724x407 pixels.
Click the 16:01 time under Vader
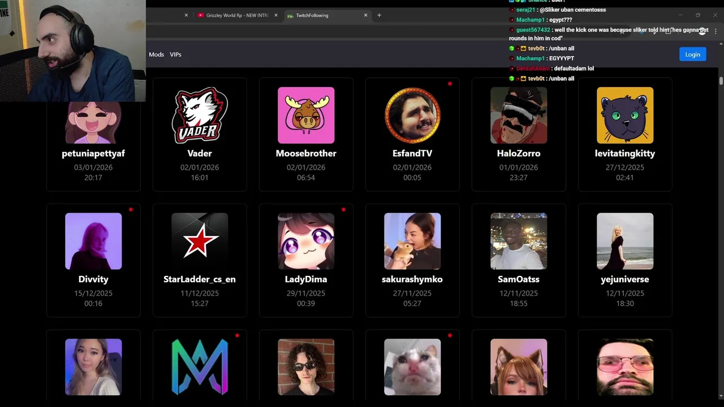click(200, 177)
